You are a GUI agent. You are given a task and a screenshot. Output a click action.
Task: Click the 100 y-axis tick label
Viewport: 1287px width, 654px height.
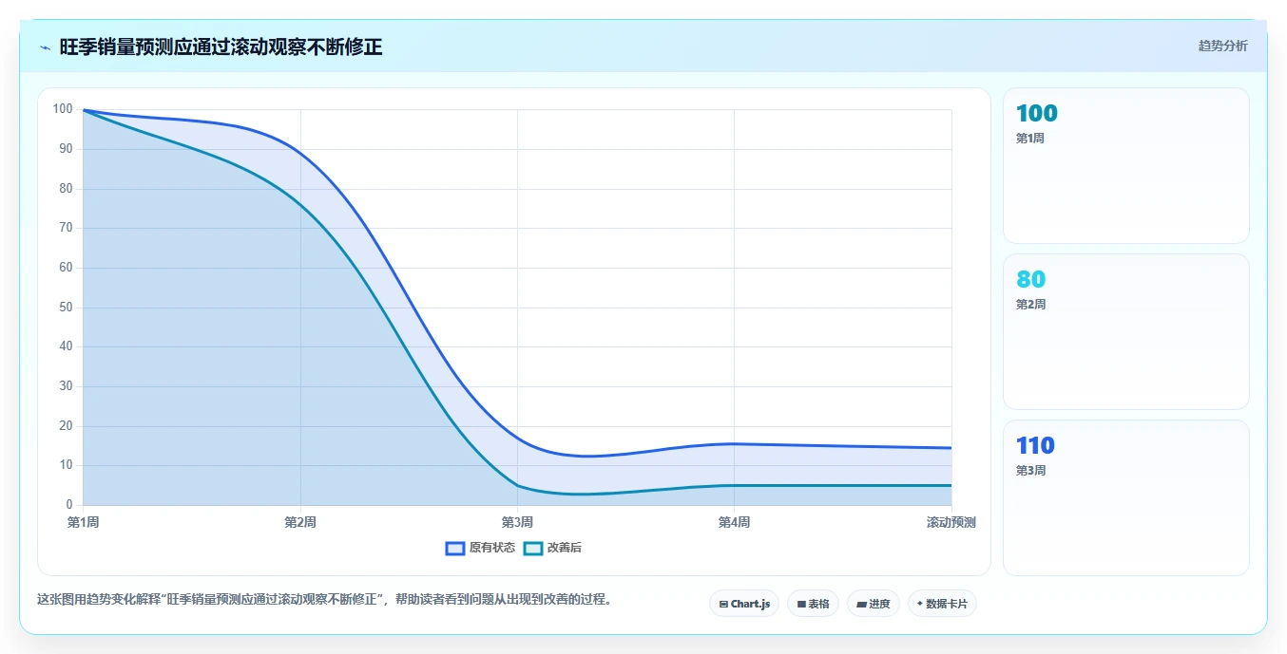(x=63, y=109)
